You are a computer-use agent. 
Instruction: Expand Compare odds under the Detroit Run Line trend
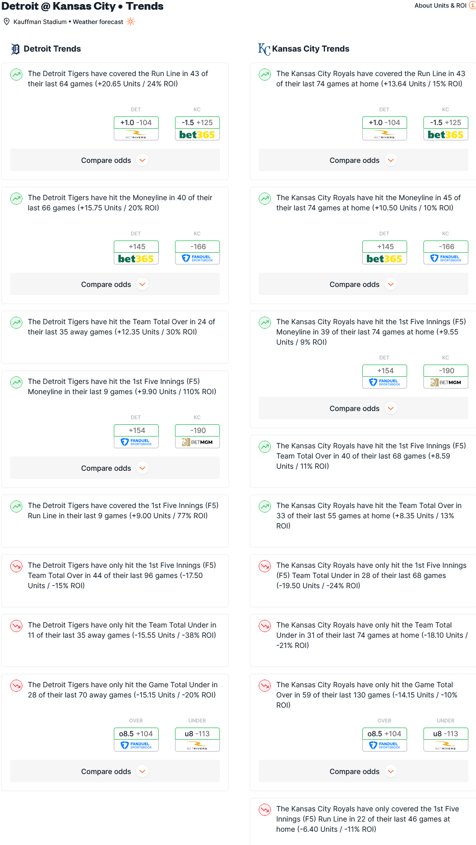point(115,160)
